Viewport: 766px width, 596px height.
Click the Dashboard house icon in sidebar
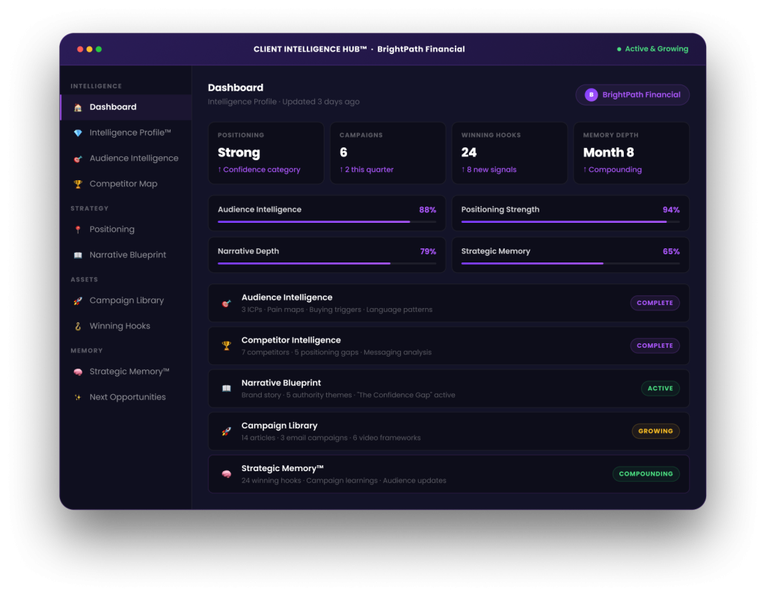[x=78, y=108]
